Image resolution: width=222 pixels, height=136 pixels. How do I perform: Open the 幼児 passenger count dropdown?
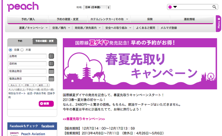coord(43,85)
